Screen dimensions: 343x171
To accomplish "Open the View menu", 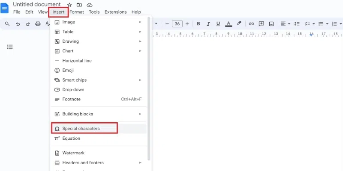I will (x=42, y=12).
